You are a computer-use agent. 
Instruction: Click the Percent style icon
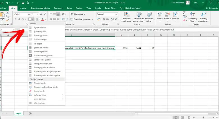(104, 19)
